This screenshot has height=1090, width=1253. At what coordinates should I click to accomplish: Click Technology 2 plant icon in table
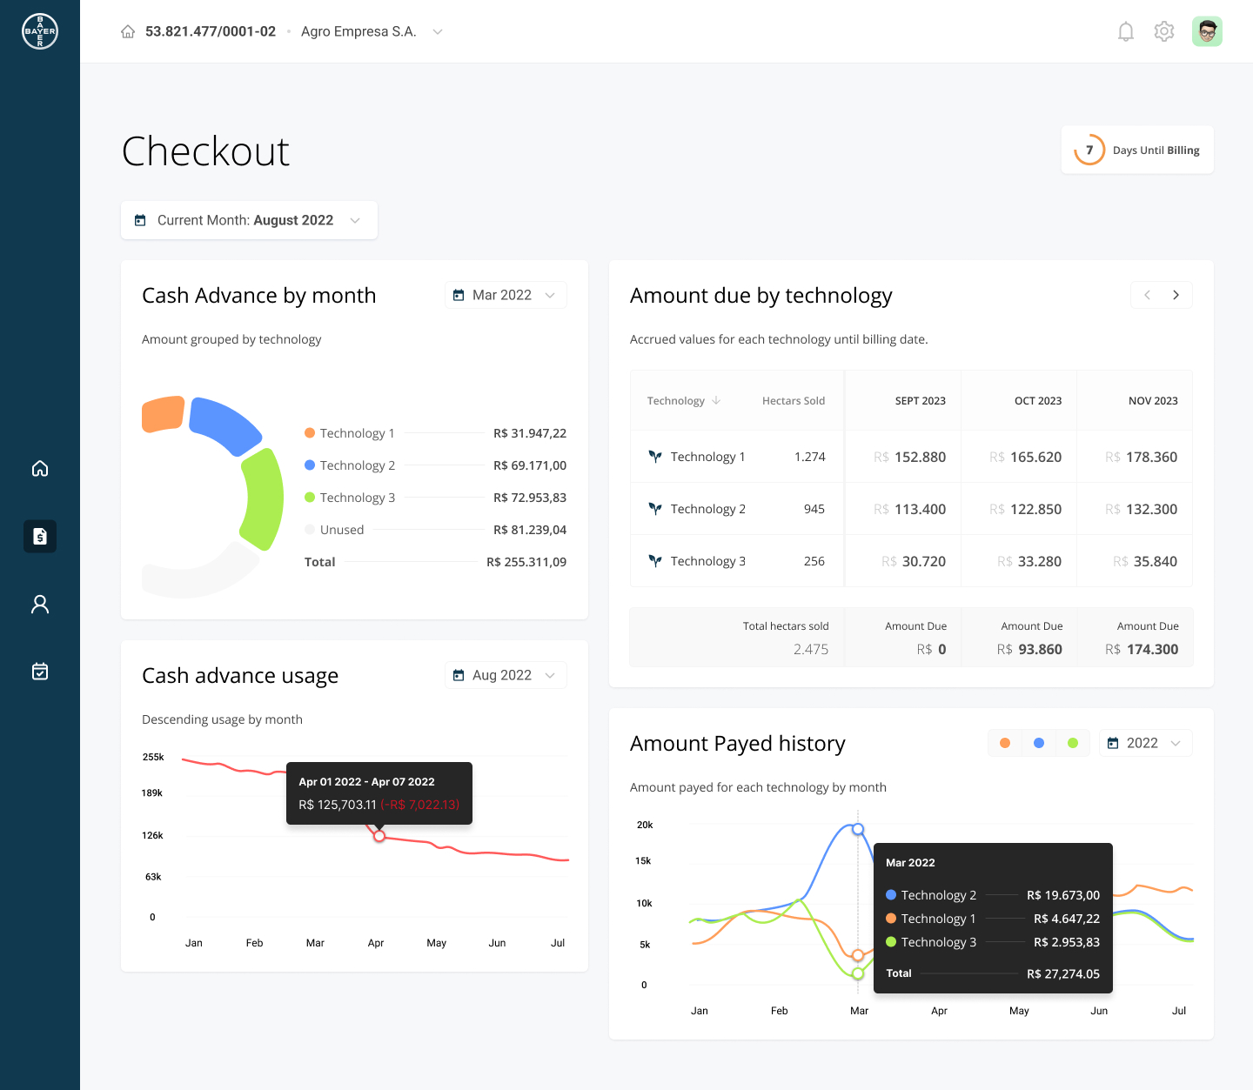point(655,509)
